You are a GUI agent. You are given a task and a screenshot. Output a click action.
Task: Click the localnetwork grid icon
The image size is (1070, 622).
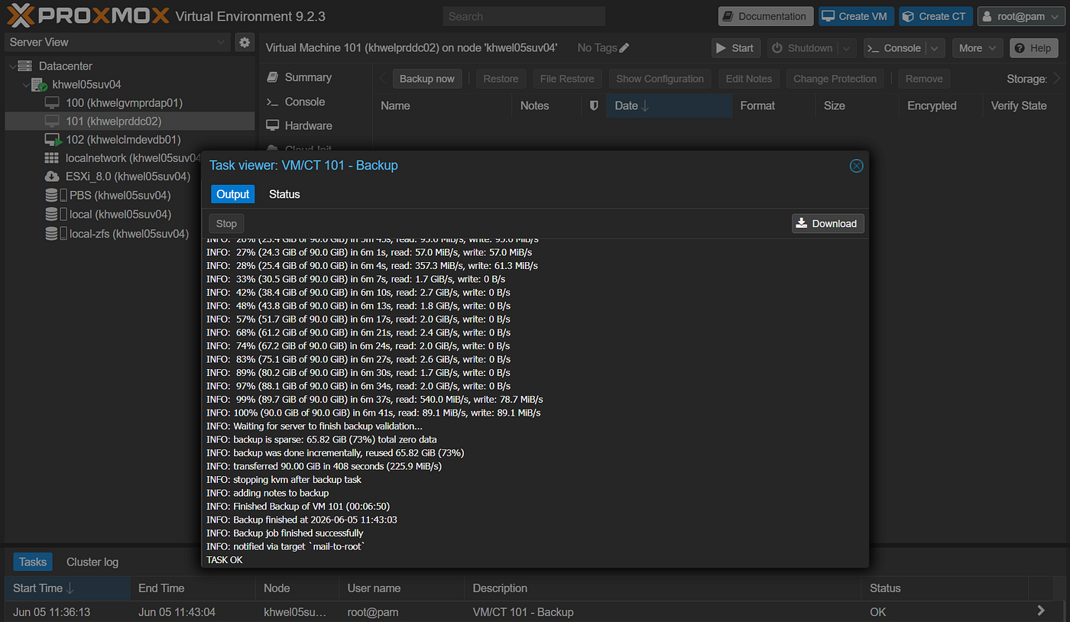(51, 158)
